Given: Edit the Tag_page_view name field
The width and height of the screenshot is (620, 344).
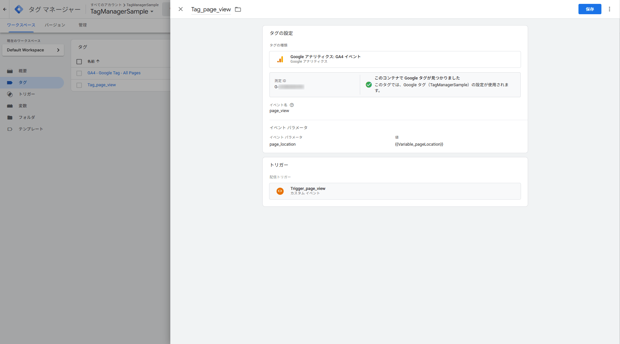Looking at the screenshot, I should pyautogui.click(x=211, y=9).
